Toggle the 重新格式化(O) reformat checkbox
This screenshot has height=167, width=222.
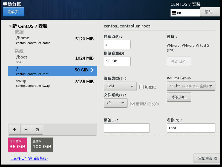(x=132, y=104)
